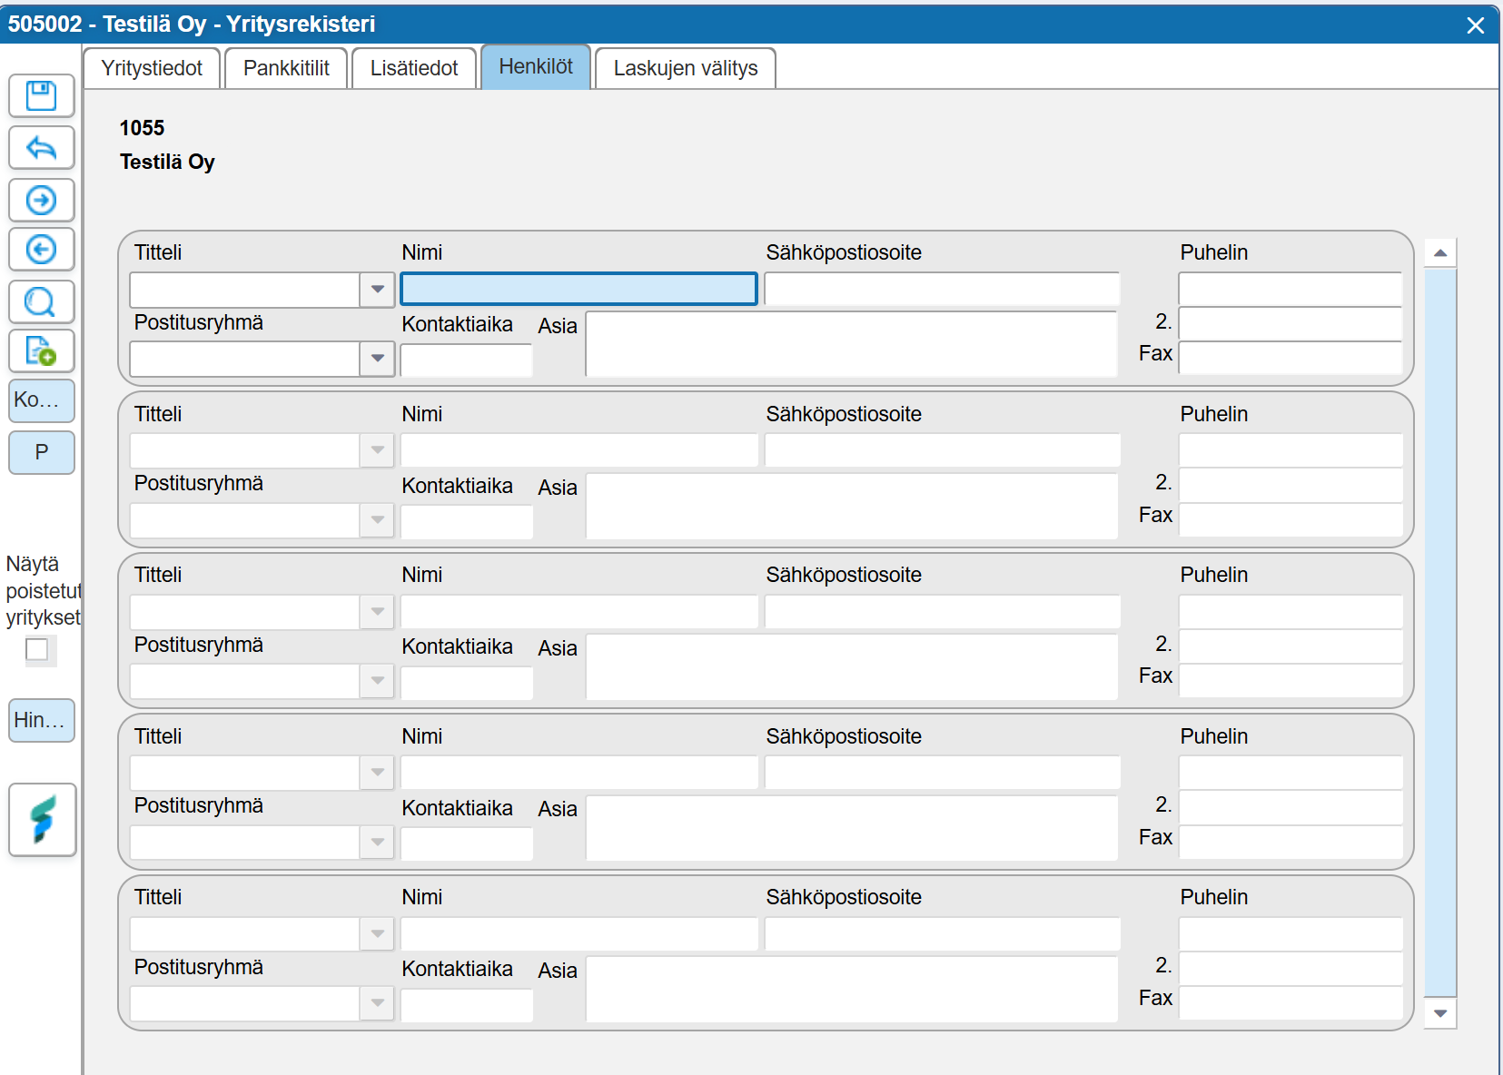The image size is (1503, 1075).
Task: Save the company record with the diskette icon
Action: [42, 95]
